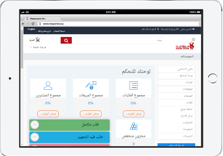Click the scrollbar down arrow
The height and width of the screenshot is (156, 223).
pos(22,145)
